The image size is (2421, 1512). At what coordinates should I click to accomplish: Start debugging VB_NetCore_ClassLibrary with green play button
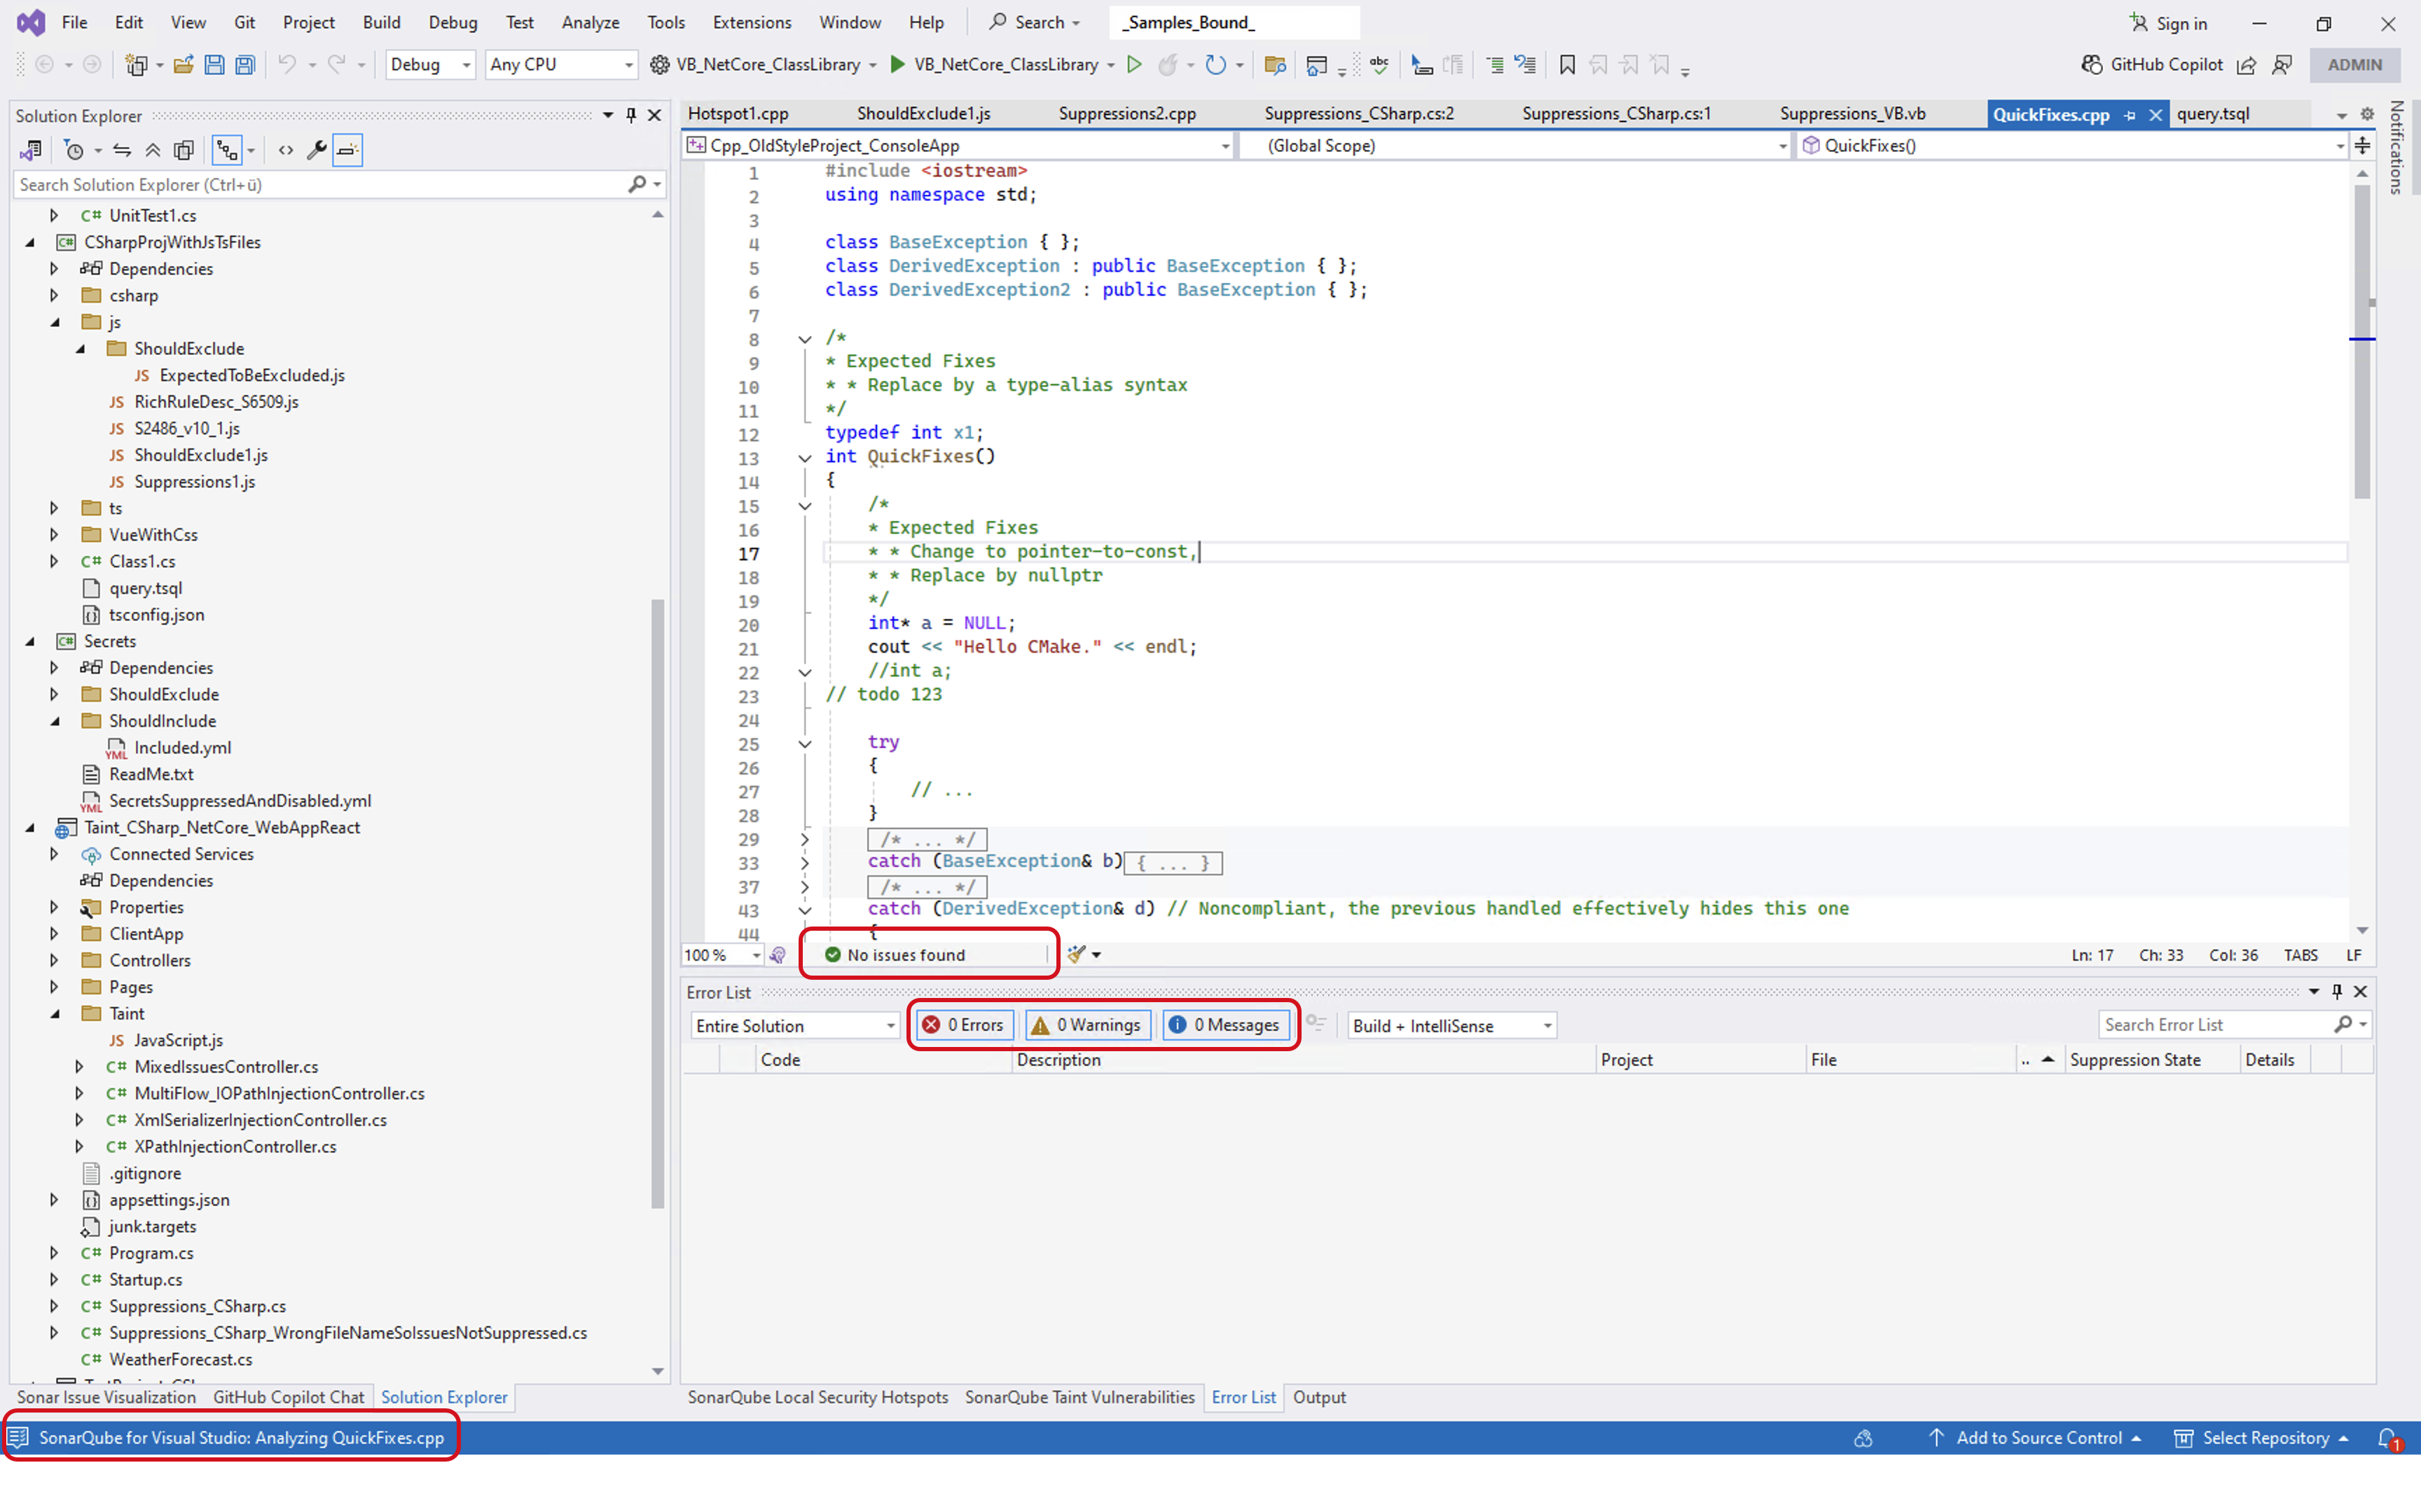click(x=897, y=64)
